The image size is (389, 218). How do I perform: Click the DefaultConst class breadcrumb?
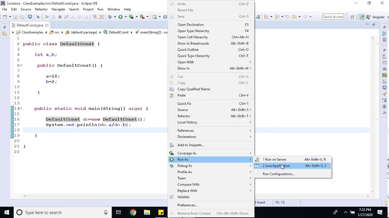[x=116, y=32]
